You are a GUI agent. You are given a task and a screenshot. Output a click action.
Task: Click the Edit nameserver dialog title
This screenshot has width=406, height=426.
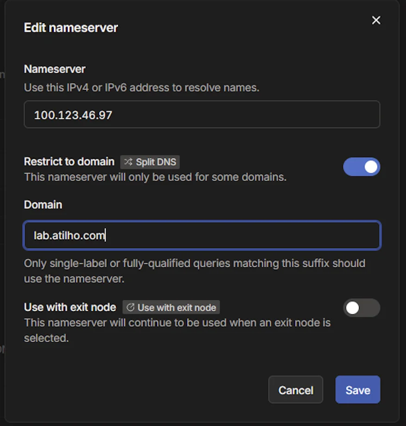coord(70,28)
